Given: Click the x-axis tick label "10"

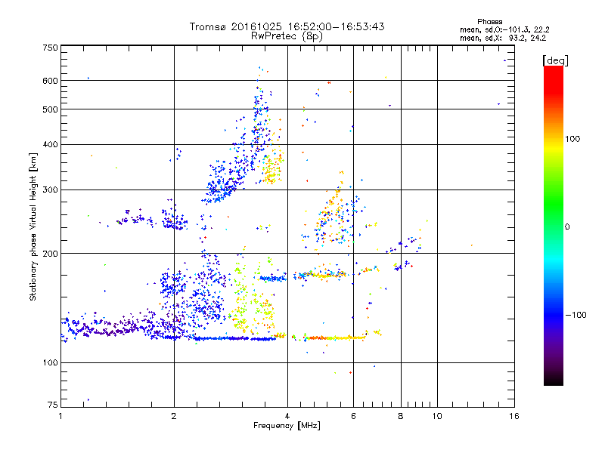Looking at the screenshot, I should coord(437,416).
